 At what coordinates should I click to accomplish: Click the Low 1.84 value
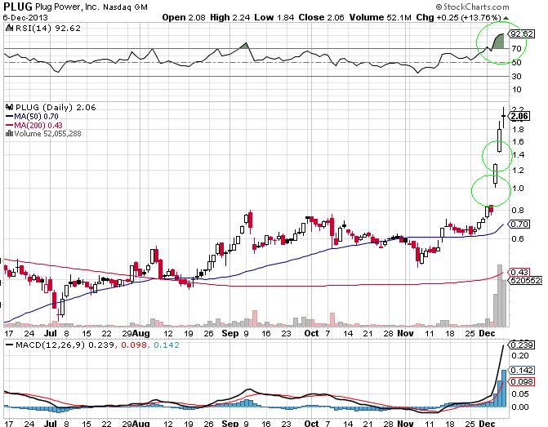click(x=274, y=17)
